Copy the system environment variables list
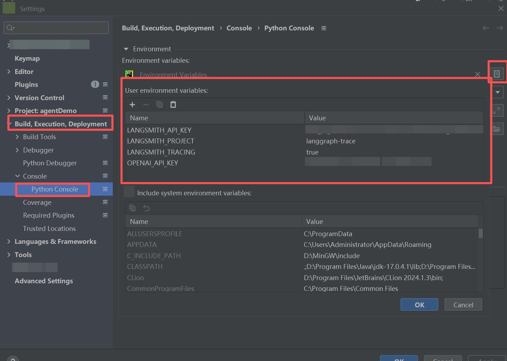 [132, 208]
